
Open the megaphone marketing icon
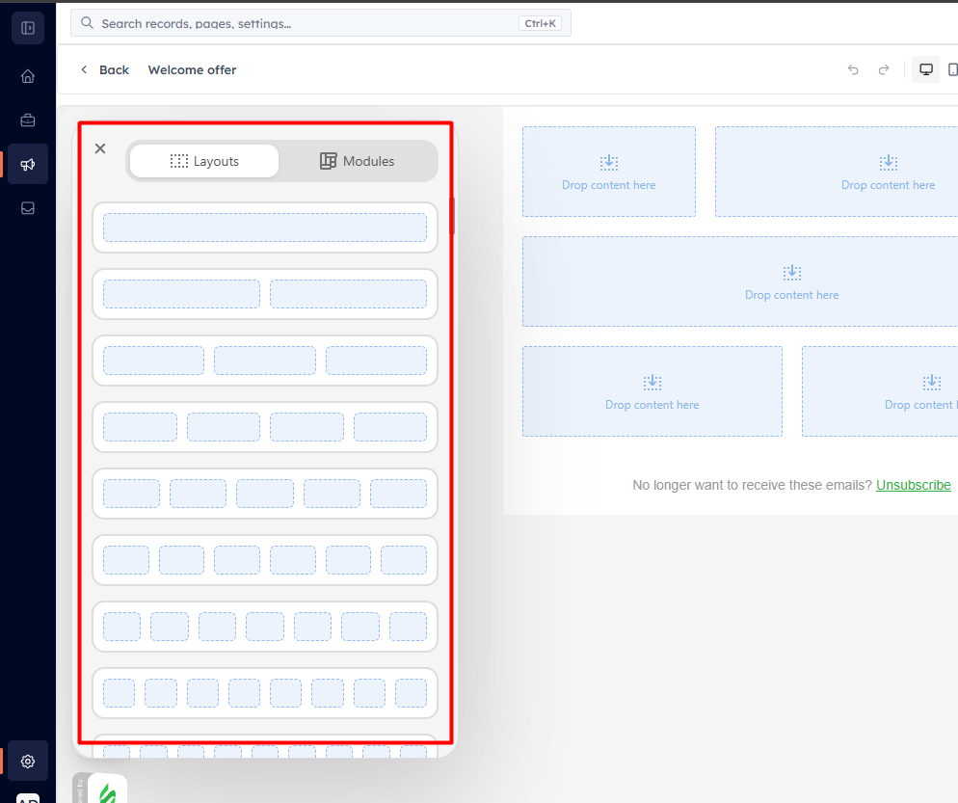pyautogui.click(x=28, y=164)
